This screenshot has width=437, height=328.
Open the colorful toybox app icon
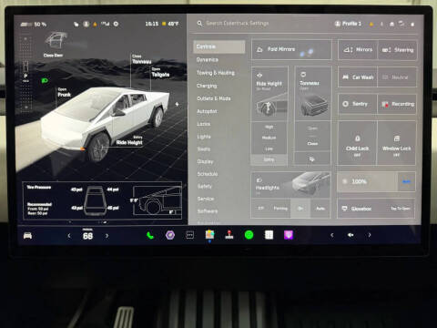(x=209, y=234)
